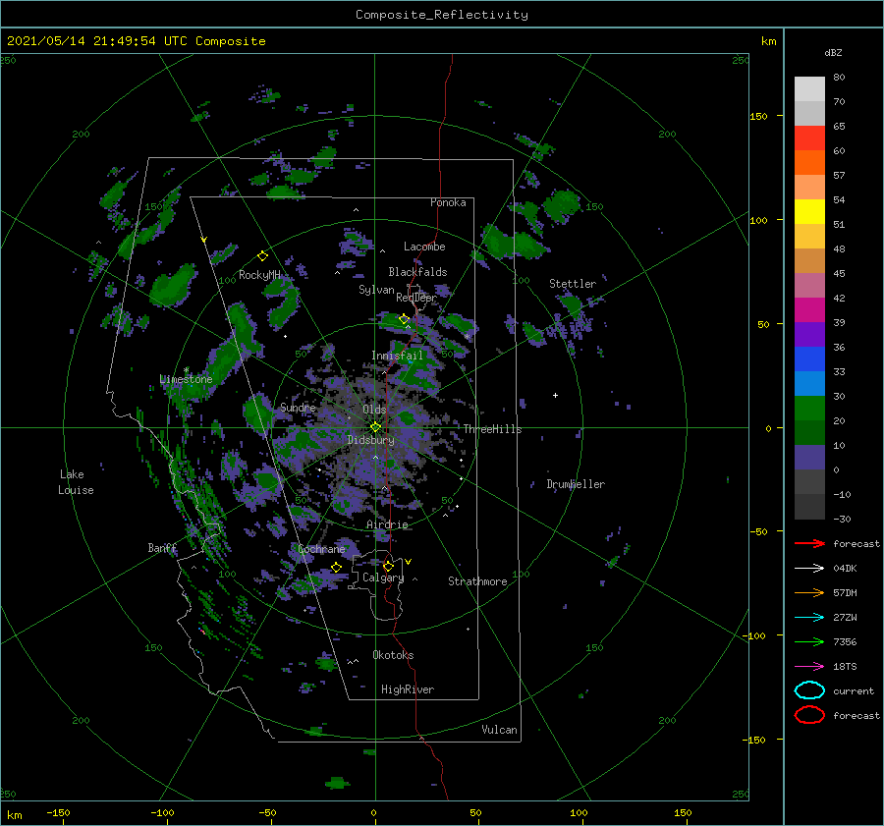Screen dimensions: 884x826
Task: Select the Limestone label
Action: (x=186, y=379)
